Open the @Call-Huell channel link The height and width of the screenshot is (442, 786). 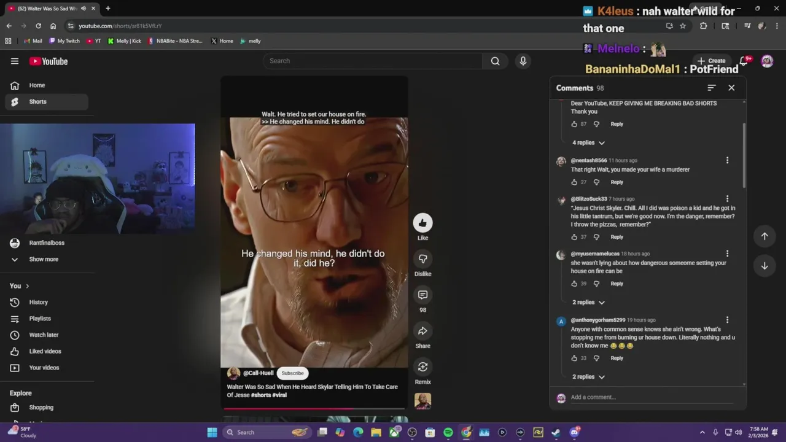tap(258, 373)
